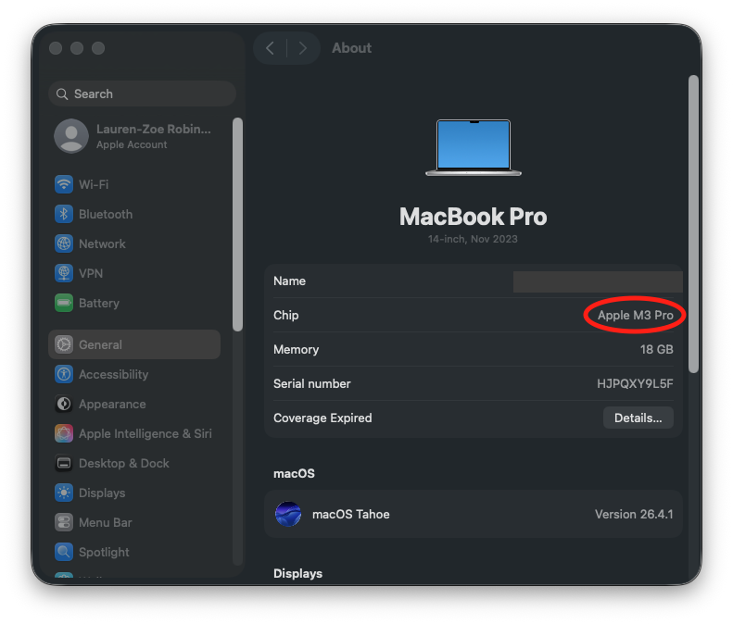Click the main content vertical scrollbar
This screenshot has height=624, width=733.
pos(692,222)
